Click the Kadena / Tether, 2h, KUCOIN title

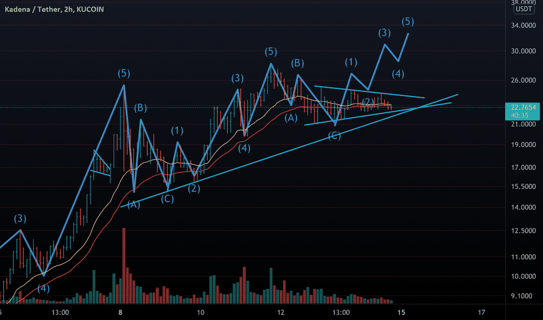(54, 9)
